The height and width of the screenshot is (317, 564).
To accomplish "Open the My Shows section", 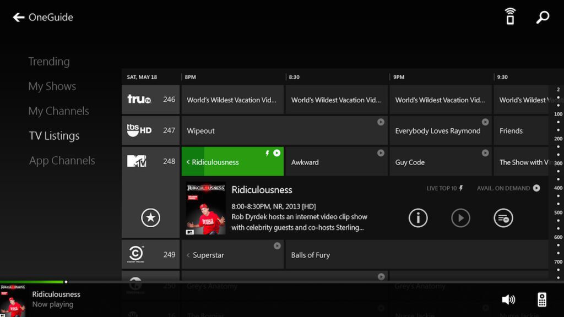I will coord(52,86).
